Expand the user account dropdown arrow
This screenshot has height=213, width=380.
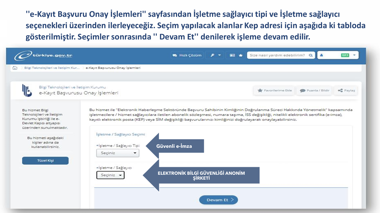pos(354,55)
